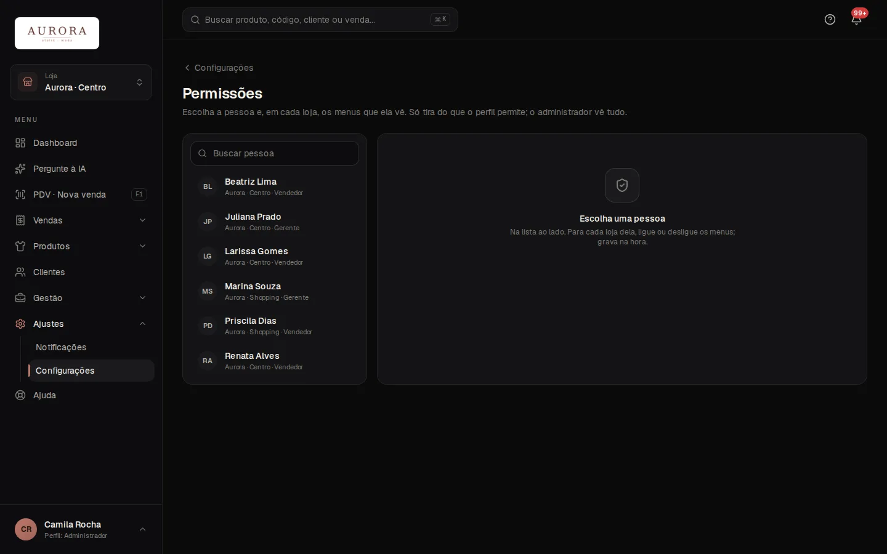Click the Aurora logo
This screenshot has width=887, height=554.
click(x=57, y=33)
